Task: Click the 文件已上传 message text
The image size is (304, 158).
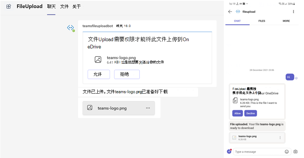Action: (x=125, y=92)
